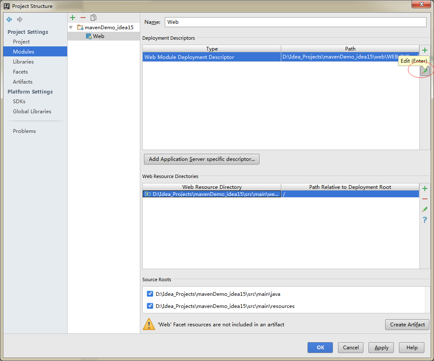The image size is (434, 361).
Task: Add a web resource directory with the plus icon
Action: click(425, 188)
